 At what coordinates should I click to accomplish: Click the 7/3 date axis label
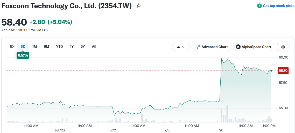click(167, 130)
